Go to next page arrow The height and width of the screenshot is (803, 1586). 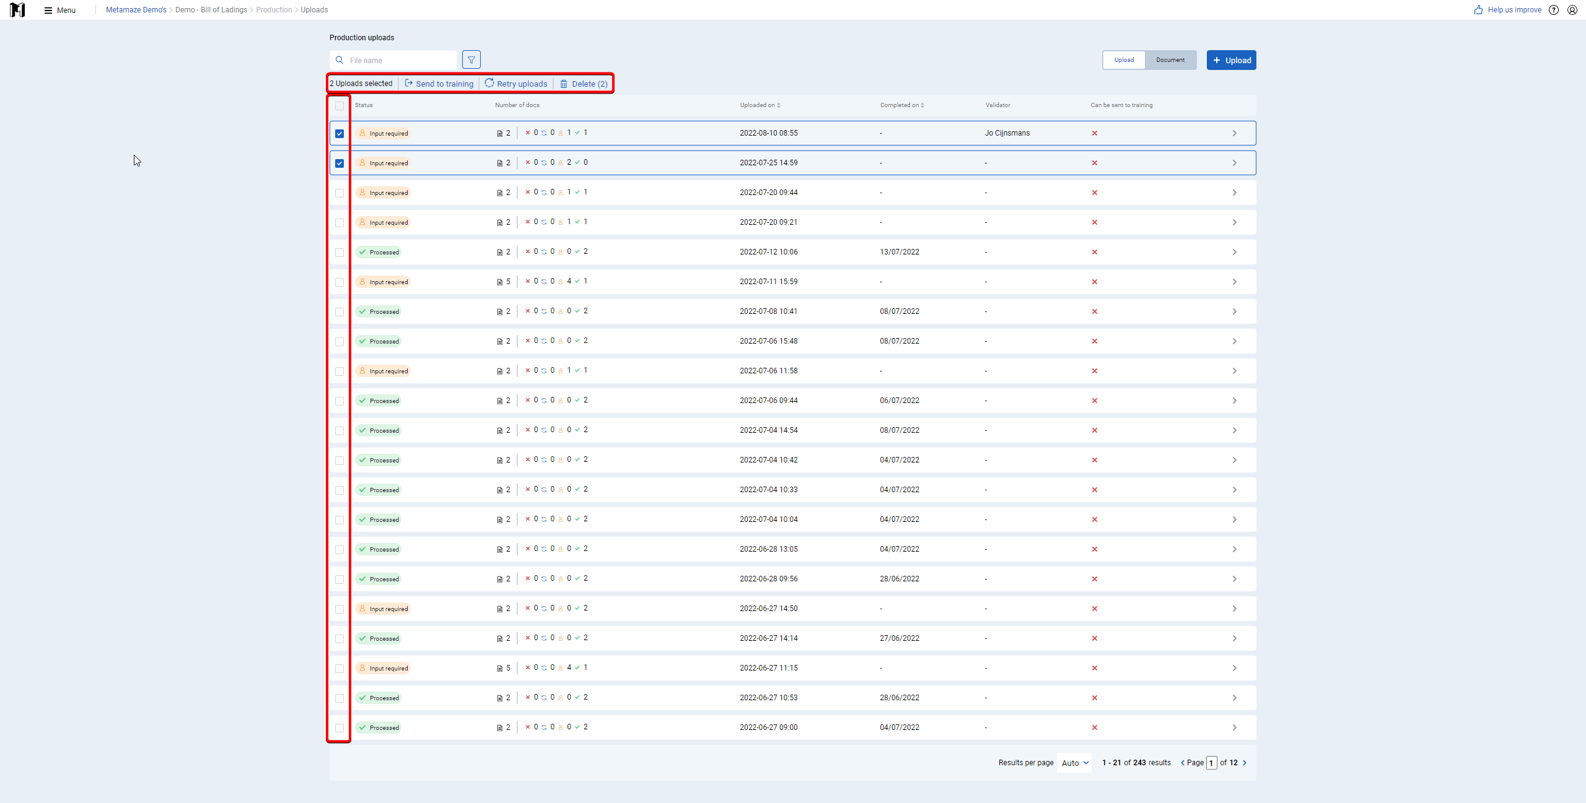pyautogui.click(x=1245, y=763)
